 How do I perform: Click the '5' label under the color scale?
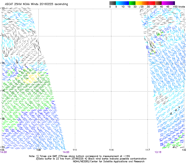116,7
